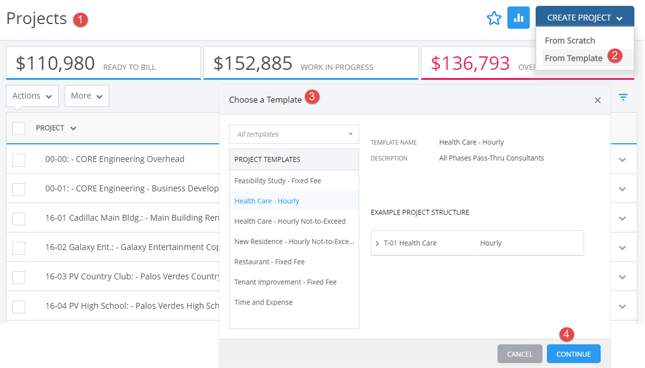This screenshot has height=368, width=645.
Task: Click the PROJECT column sort chevron
Action: (73, 128)
